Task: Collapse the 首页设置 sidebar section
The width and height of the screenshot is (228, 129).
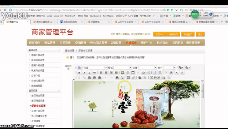Action: [59, 90]
